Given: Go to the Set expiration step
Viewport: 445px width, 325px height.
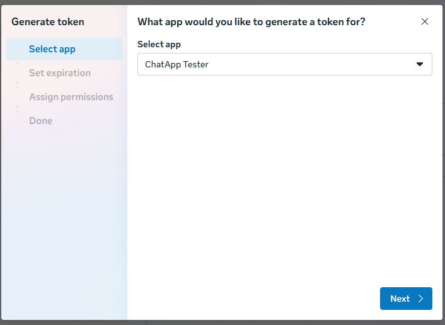Looking at the screenshot, I should 60,73.
